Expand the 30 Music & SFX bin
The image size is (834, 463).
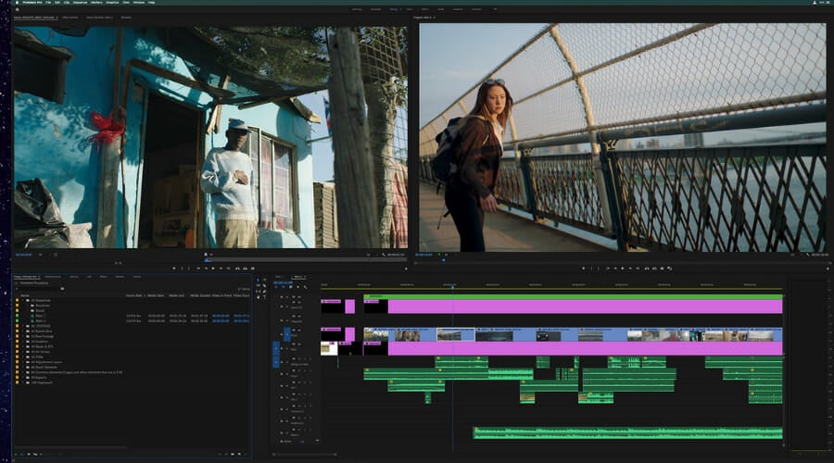(x=23, y=346)
